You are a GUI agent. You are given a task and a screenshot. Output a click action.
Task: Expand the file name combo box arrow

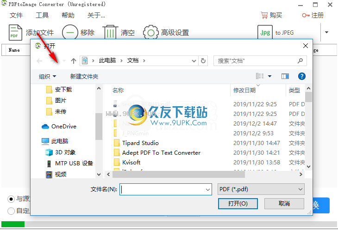click(x=207, y=190)
